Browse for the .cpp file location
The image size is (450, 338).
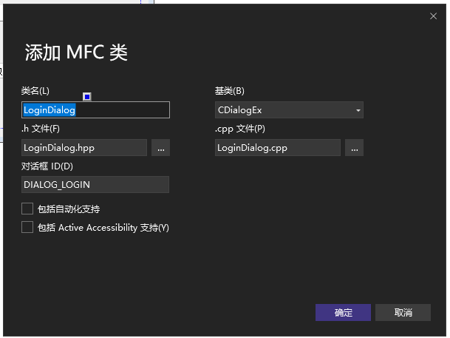point(354,148)
